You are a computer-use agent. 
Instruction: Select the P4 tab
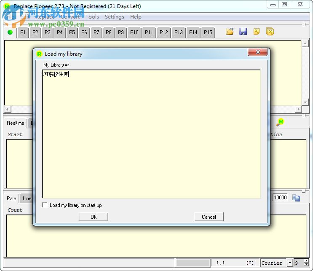pos(59,32)
